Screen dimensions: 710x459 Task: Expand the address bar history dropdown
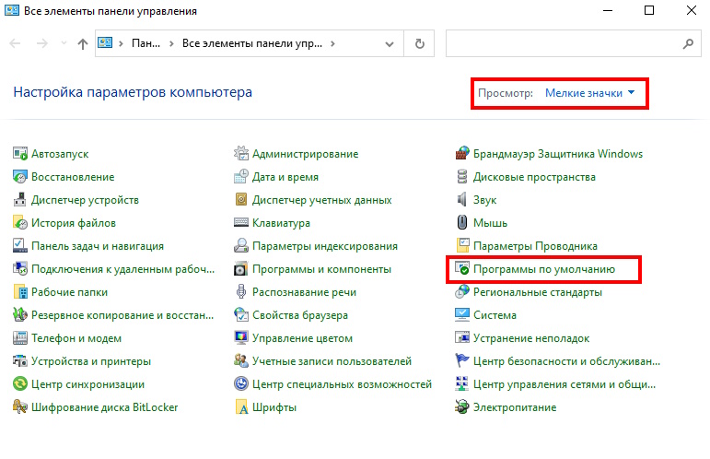coord(389,44)
